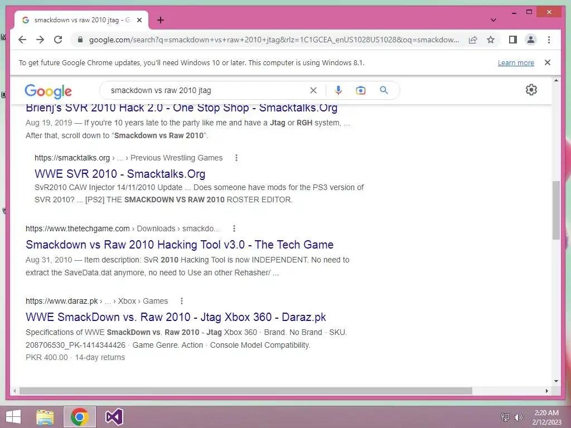Go forward to next page
Image resolution: width=571 pixels, height=428 pixels.
click(40, 40)
